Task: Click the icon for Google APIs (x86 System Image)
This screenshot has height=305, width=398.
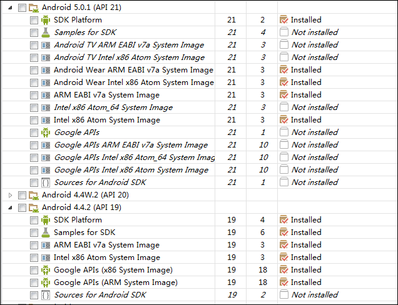Action: pos(45,270)
